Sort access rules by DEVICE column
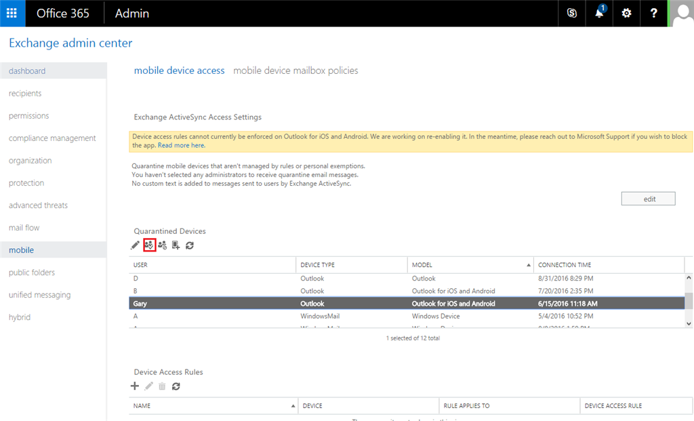694x421 pixels. [x=369, y=405]
